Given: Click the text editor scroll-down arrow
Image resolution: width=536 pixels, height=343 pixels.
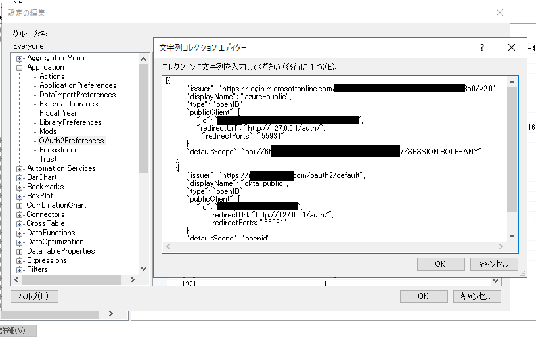Looking at the screenshot, I should point(512,236).
